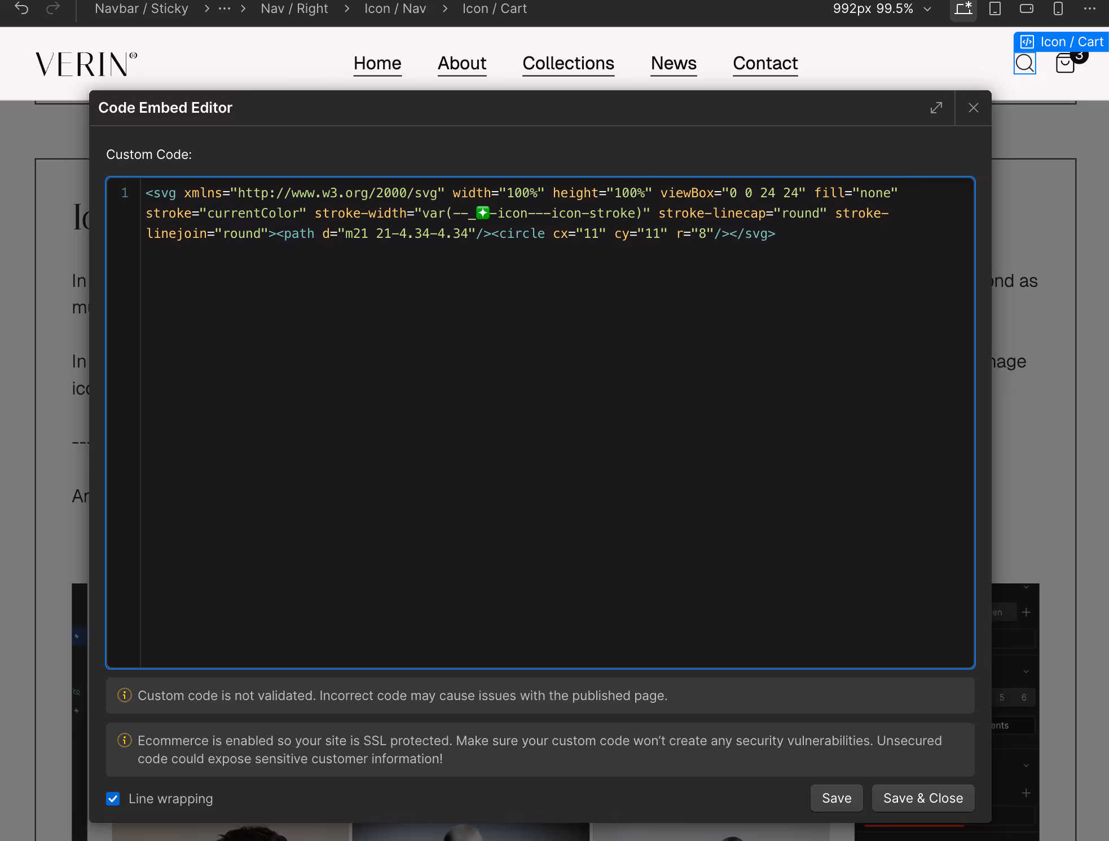Click the shopping cart bag icon
Viewport: 1109px width, 841px height.
click(1064, 64)
